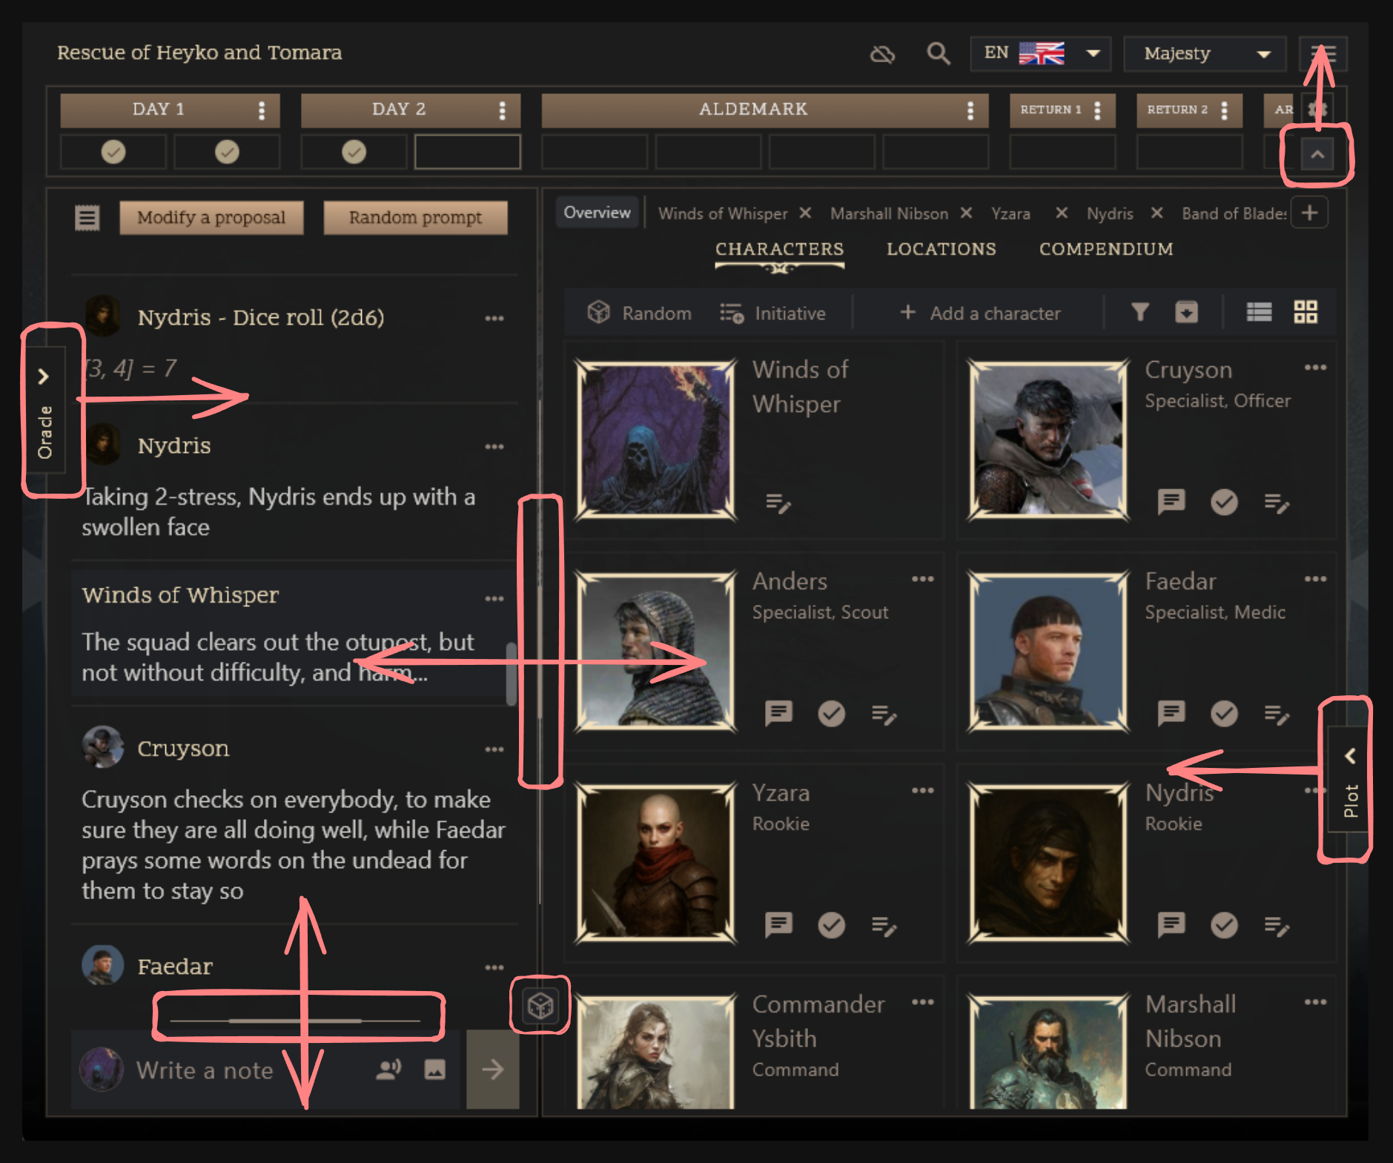Toggle the checkmark on Anders' card

coord(832,714)
